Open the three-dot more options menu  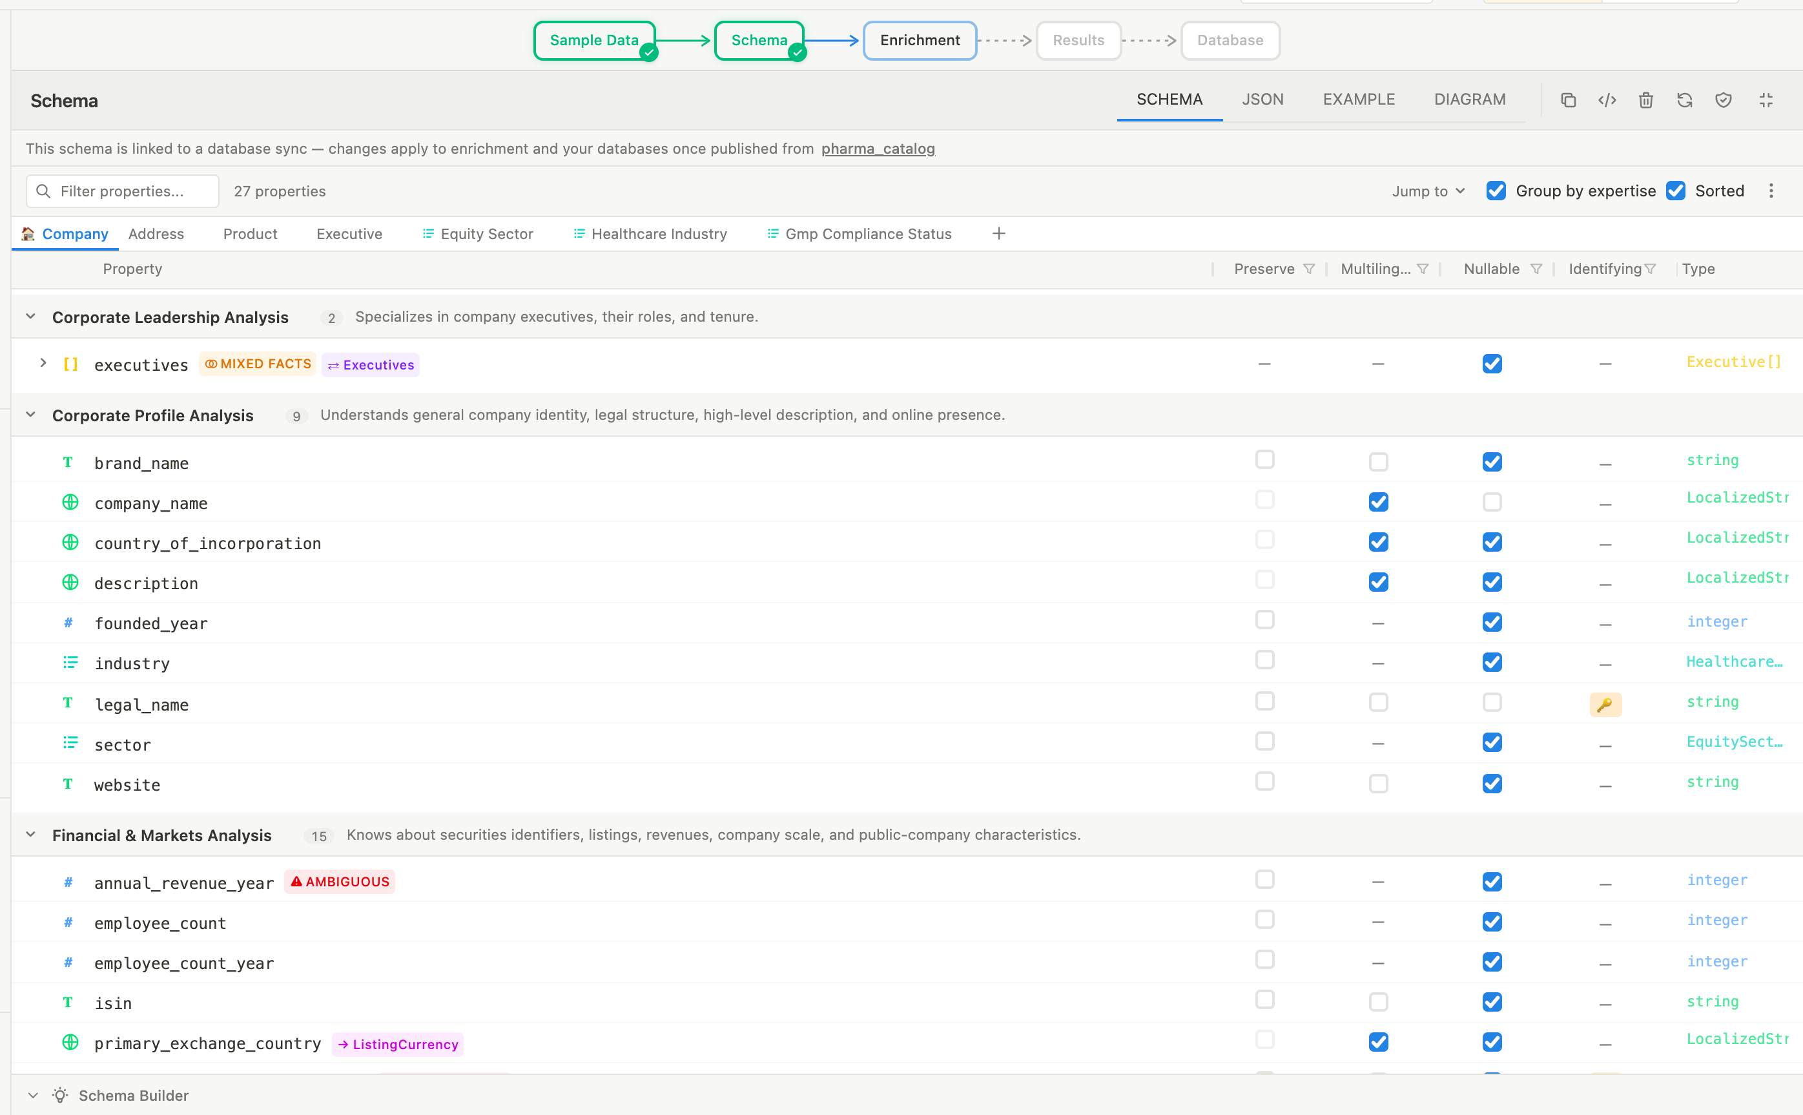point(1771,191)
